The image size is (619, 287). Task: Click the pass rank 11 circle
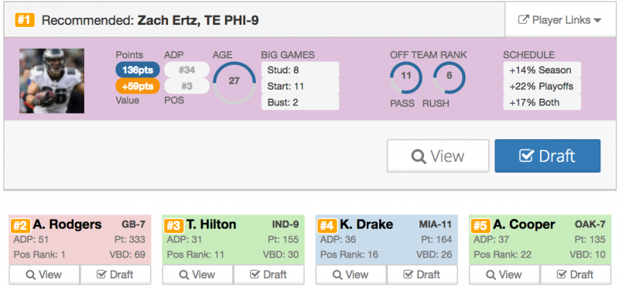click(406, 77)
